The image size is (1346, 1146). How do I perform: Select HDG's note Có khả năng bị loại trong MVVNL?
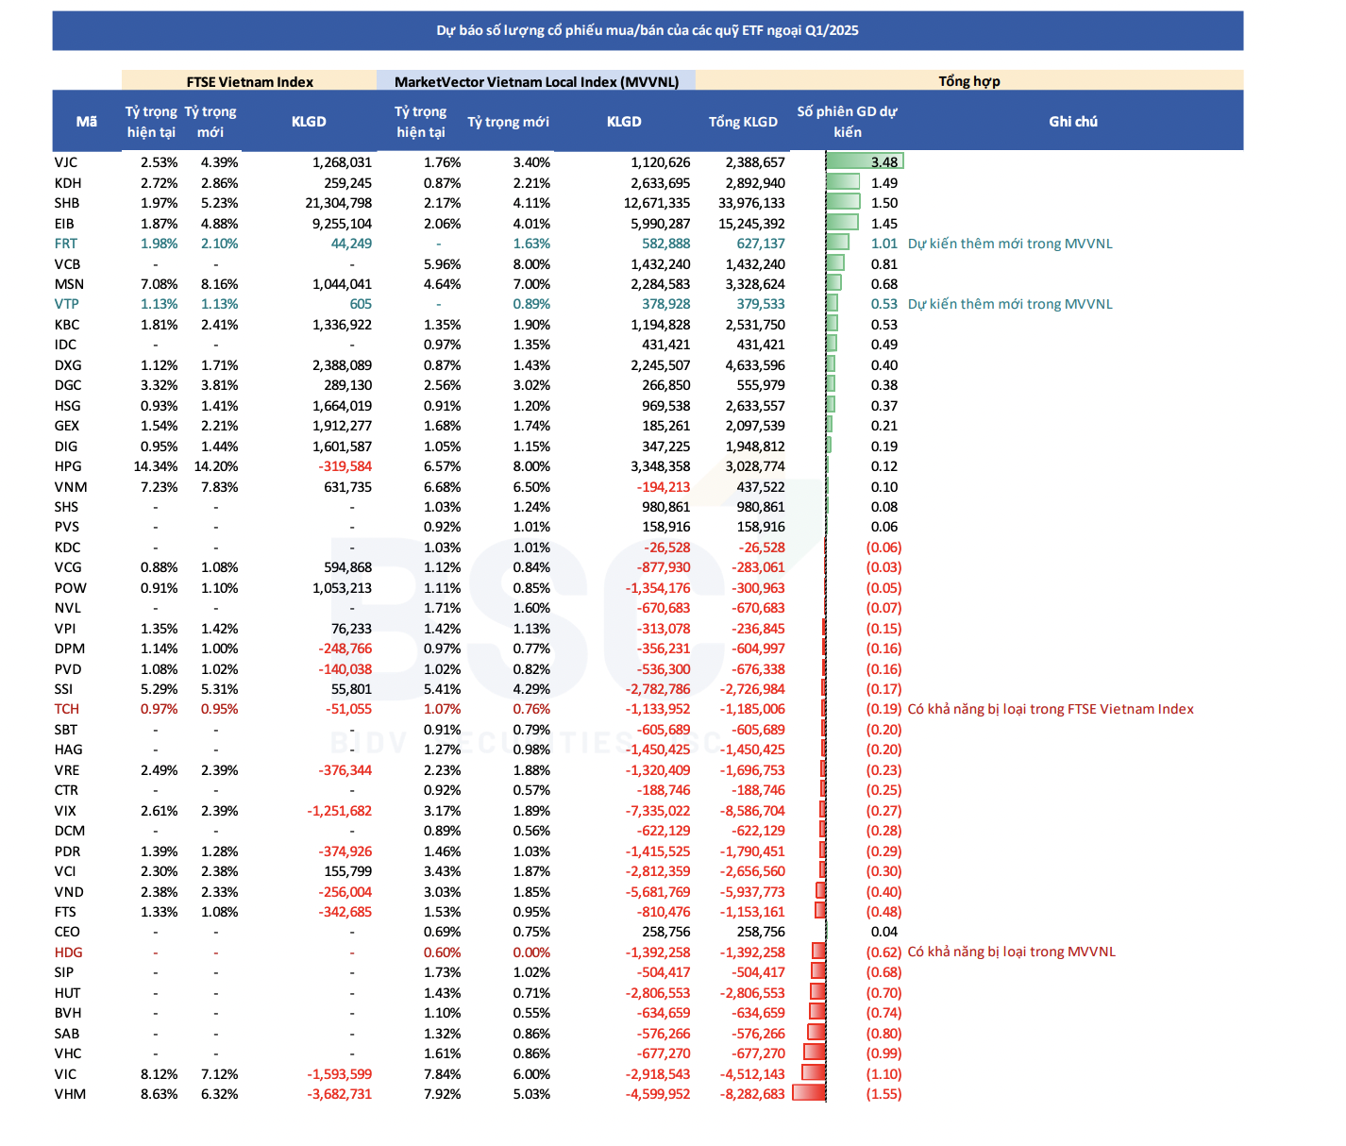click(1012, 952)
